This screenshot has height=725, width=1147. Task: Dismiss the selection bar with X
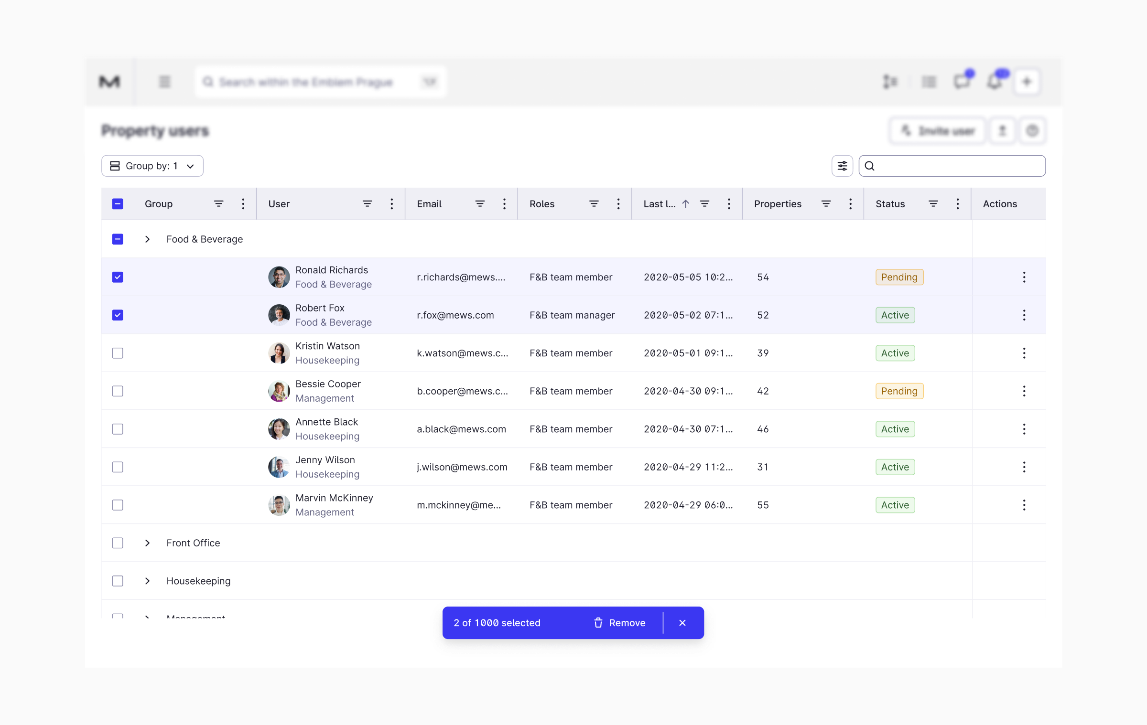pyautogui.click(x=682, y=623)
